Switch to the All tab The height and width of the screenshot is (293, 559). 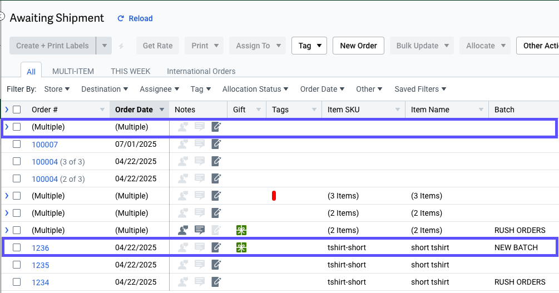coord(31,71)
